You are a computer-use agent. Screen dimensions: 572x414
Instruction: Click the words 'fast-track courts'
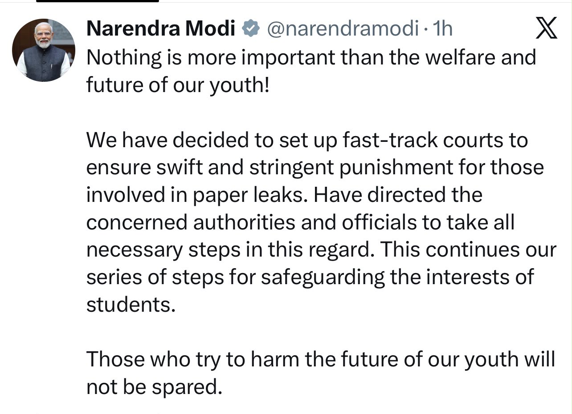(424, 140)
